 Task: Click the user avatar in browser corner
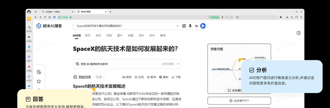coord(29,12)
